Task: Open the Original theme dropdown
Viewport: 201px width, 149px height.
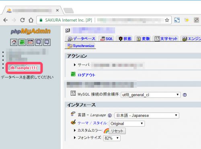Action: (x=127, y=124)
